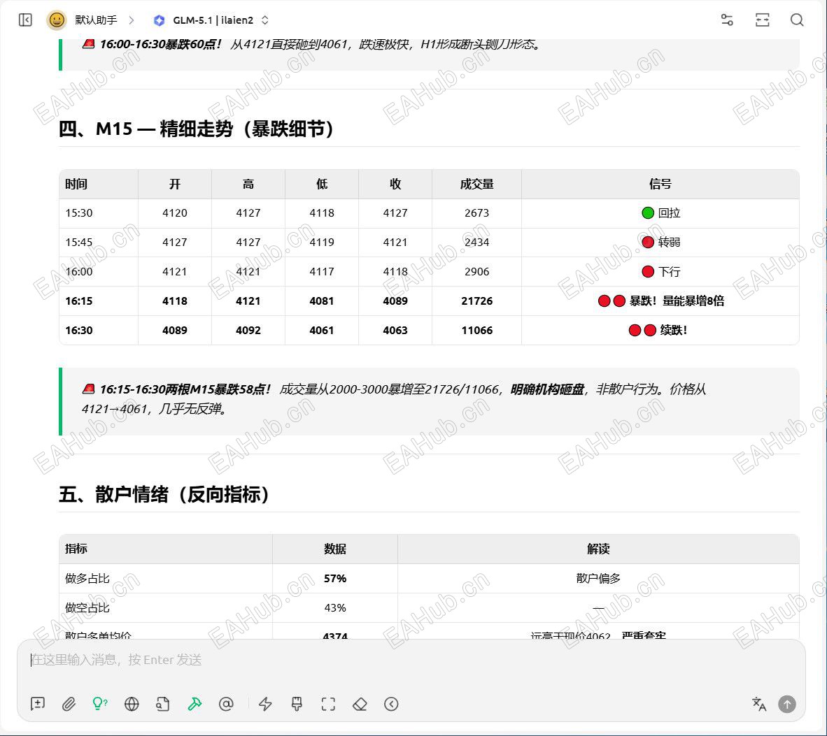
Task: Open quick phrases lightning icon
Action: [x=265, y=704]
